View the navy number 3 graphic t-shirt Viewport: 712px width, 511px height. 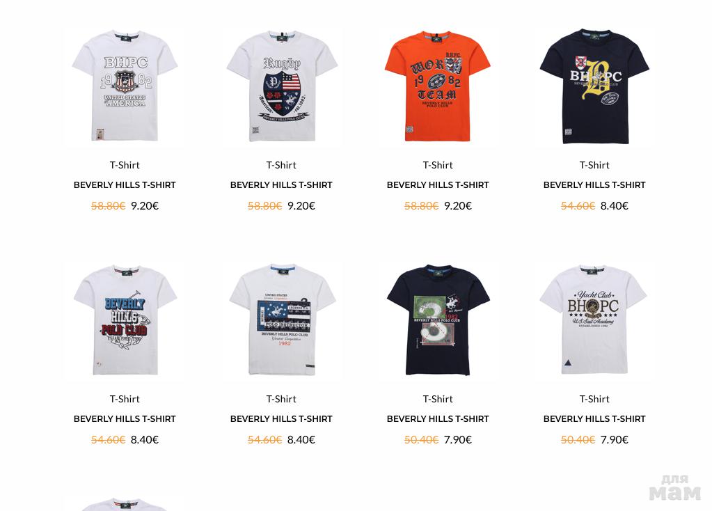[x=438, y=321]
